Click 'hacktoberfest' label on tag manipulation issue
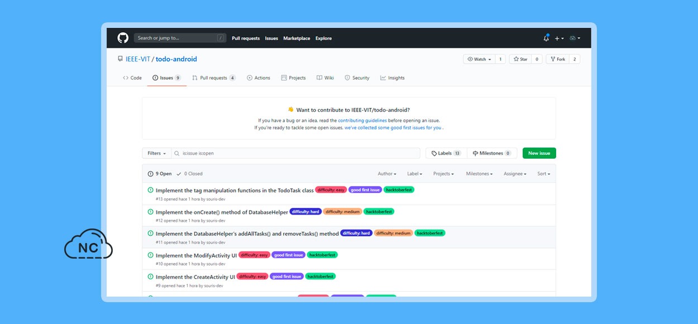Screen dimensions: 698x324 point(399,190)
